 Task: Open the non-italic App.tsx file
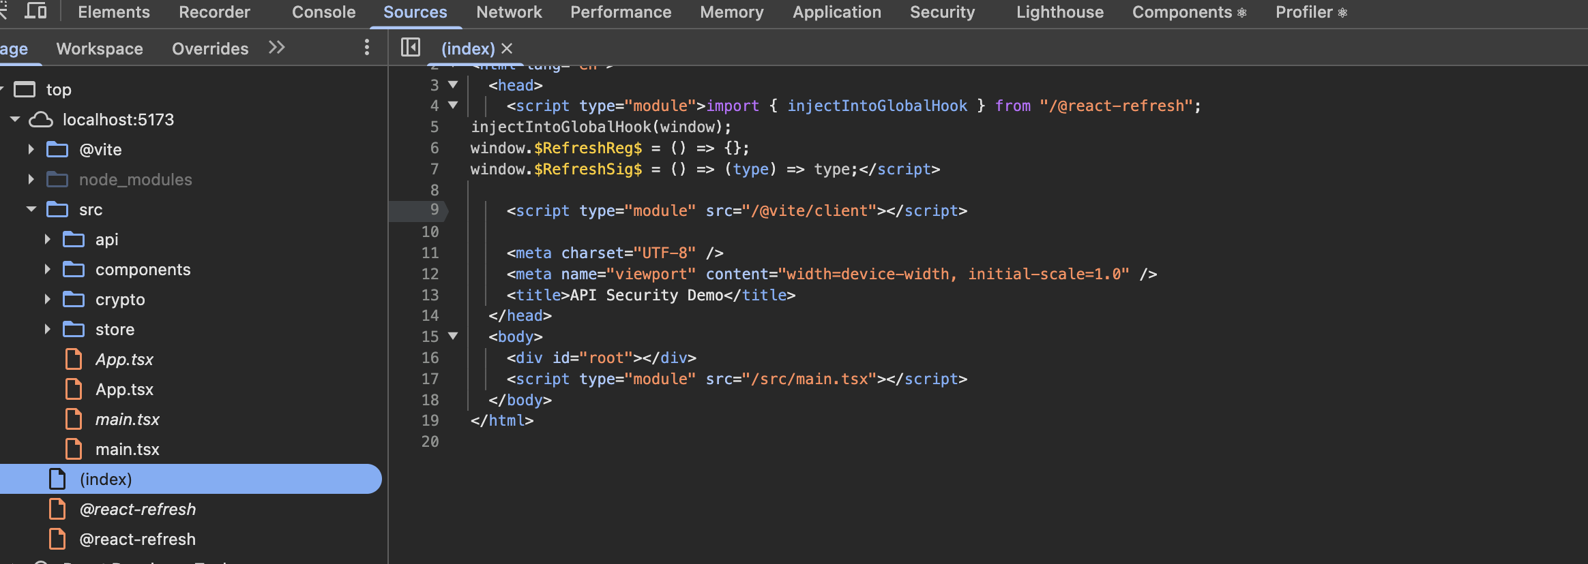pyautogui.click(x=124, y=389)
